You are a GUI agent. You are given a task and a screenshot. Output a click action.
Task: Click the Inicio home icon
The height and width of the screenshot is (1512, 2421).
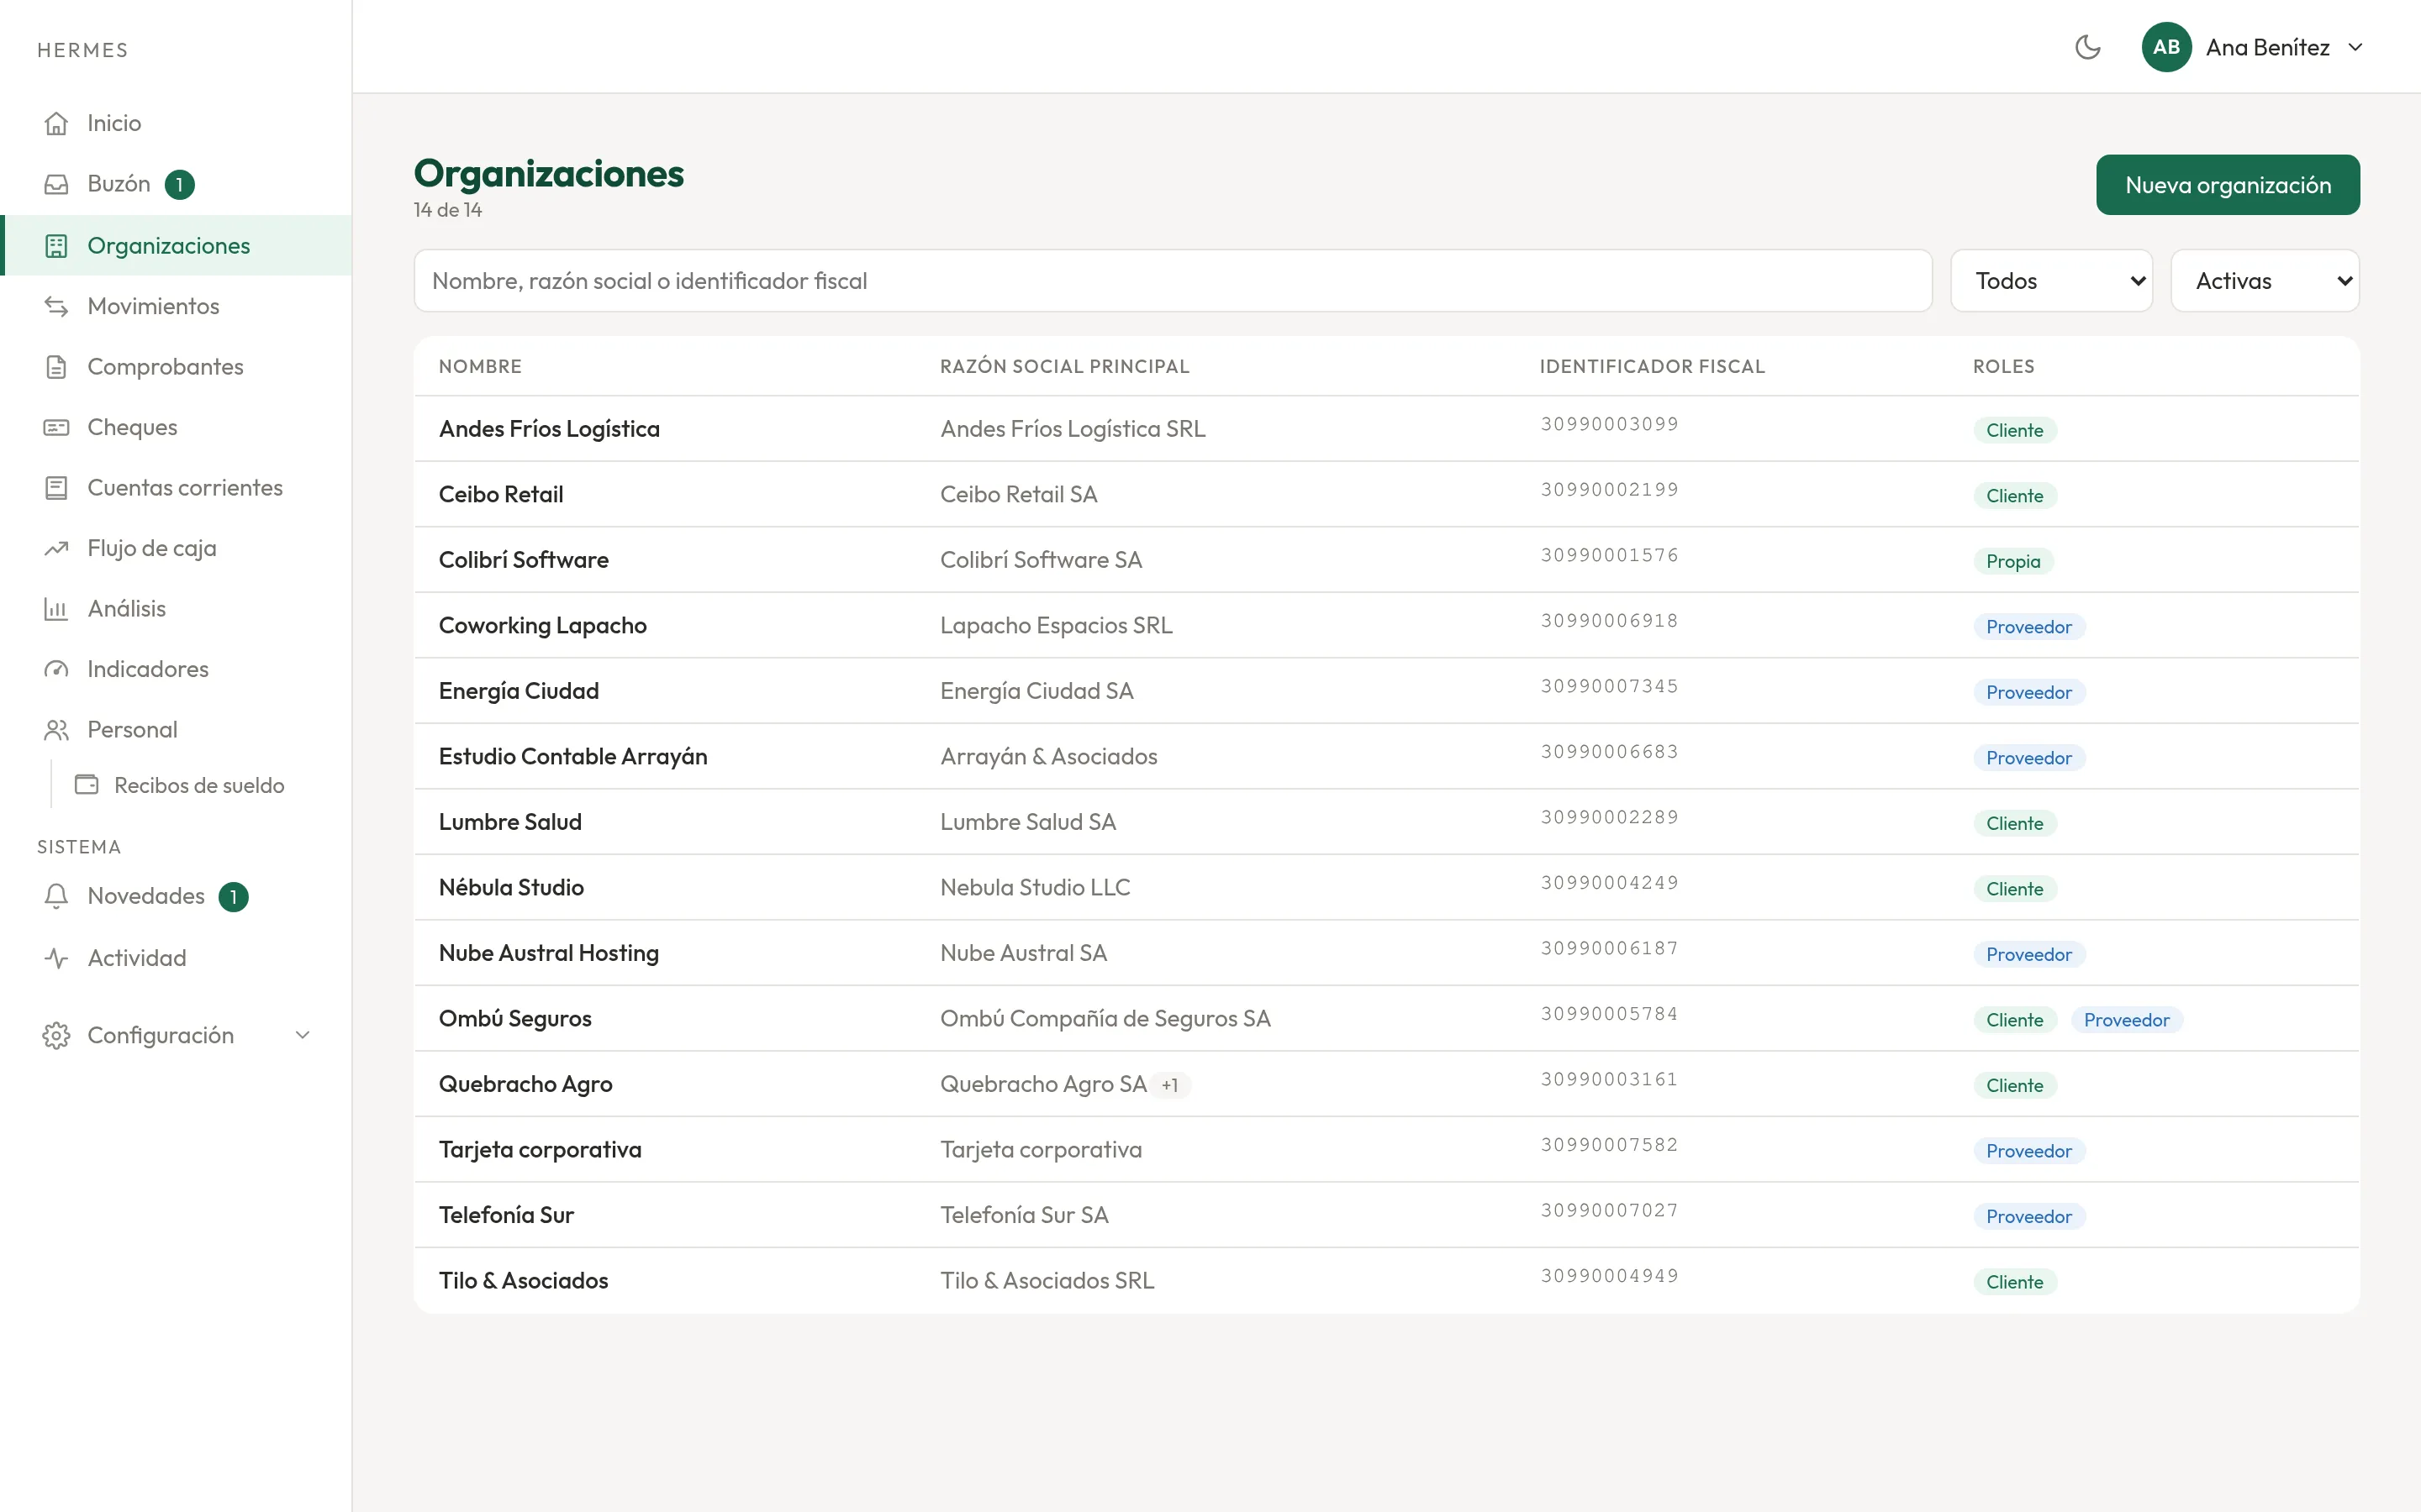pos(56,123)
